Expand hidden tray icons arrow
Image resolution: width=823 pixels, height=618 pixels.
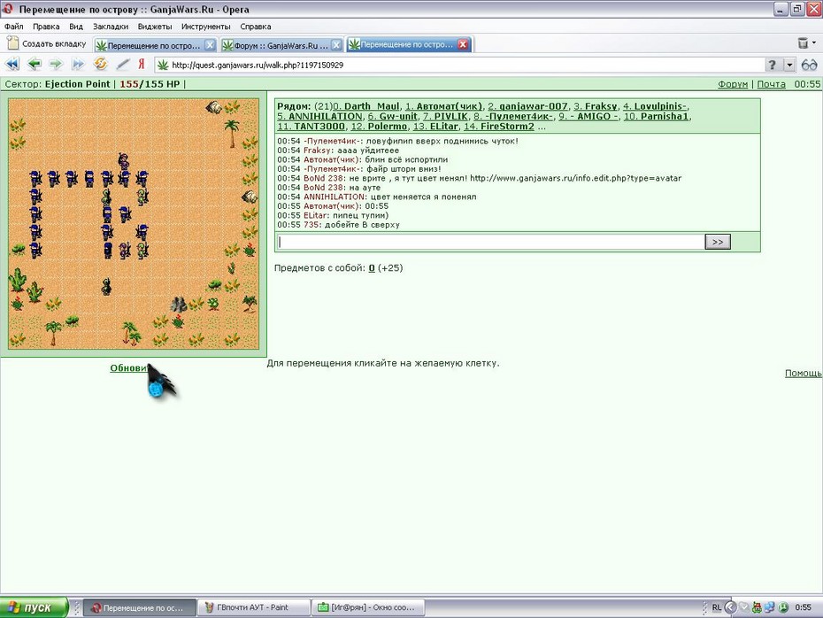pos(730,607)
